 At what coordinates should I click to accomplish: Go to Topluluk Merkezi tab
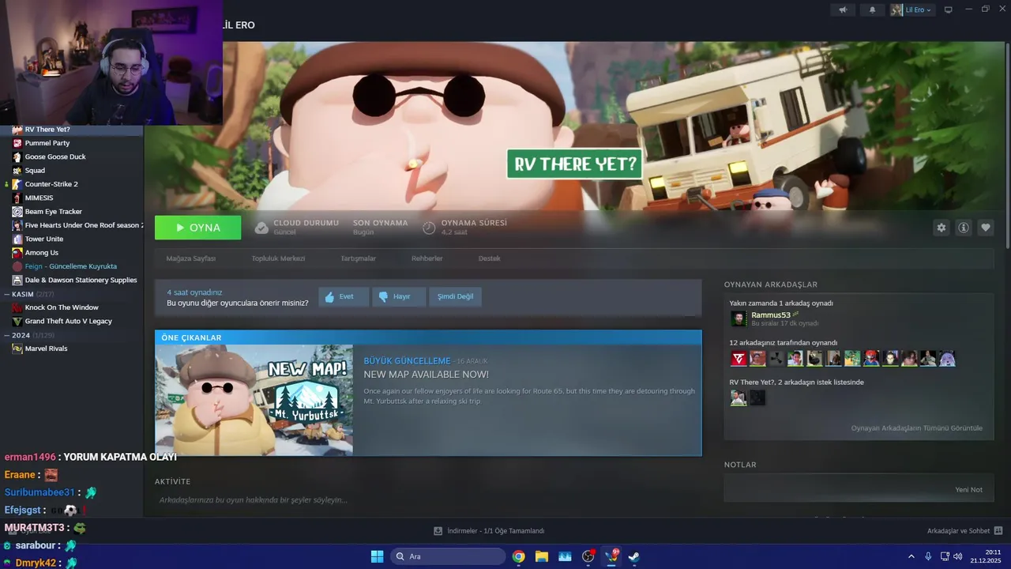(x=278, y=258)
